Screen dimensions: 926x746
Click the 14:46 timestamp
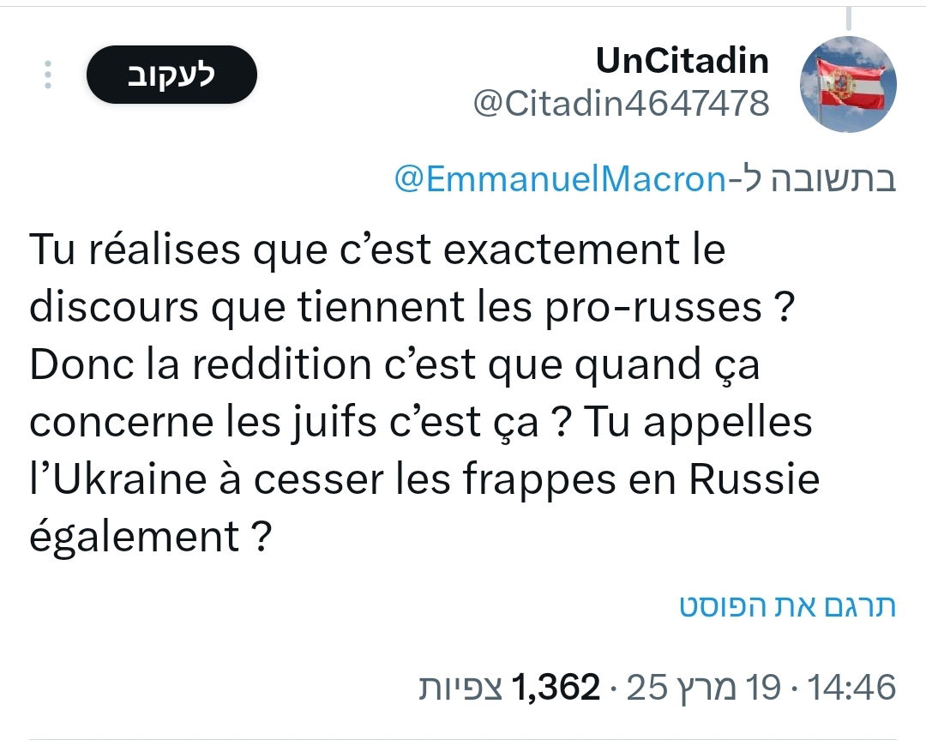coord(852,687)
